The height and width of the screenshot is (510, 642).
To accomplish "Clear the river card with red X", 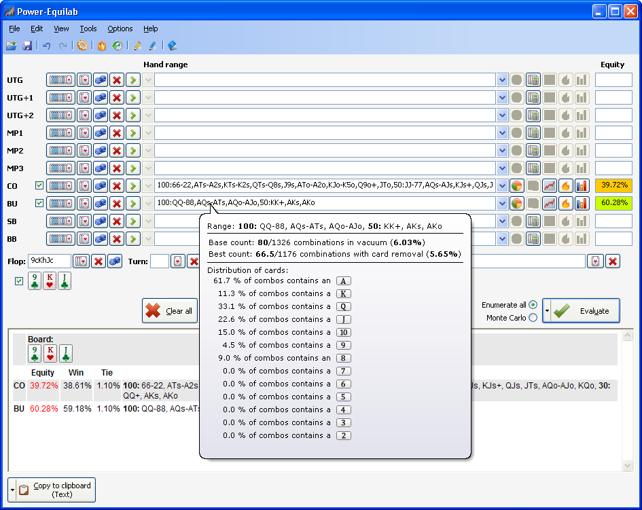I will [613, 261].
